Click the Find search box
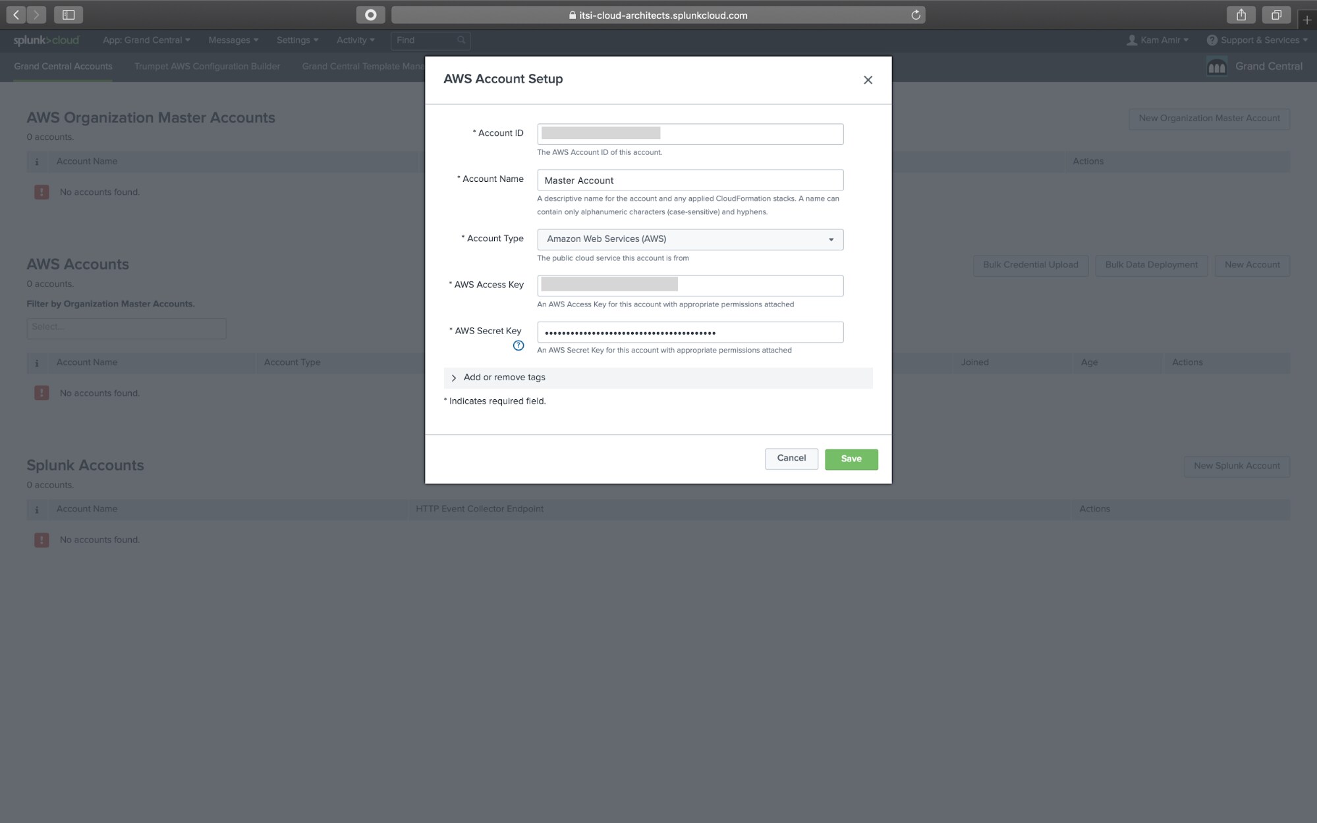This screenshot has height=823, width=1317. [x=430, y=40]
